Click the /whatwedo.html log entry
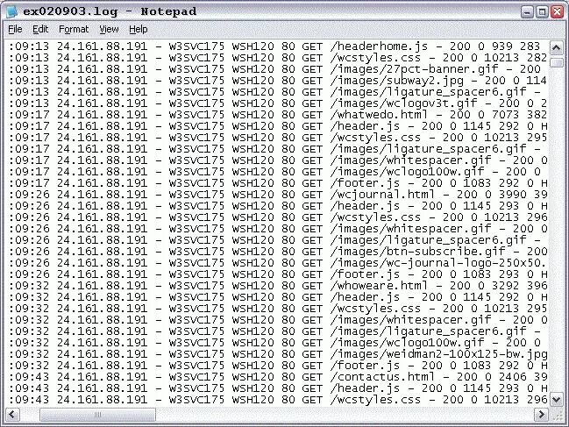569x427 pixels. [x=278, y=115]
